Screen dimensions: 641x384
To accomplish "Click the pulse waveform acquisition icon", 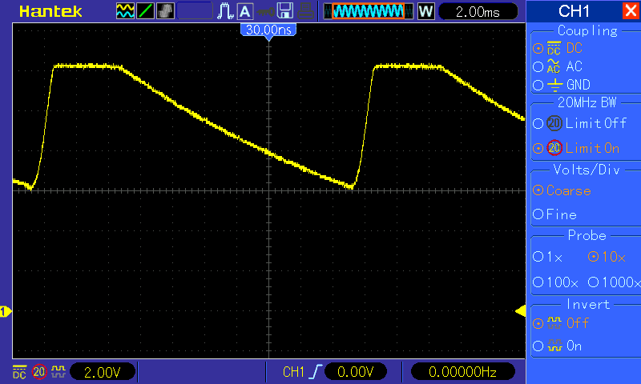I will [x=225, y=11].
